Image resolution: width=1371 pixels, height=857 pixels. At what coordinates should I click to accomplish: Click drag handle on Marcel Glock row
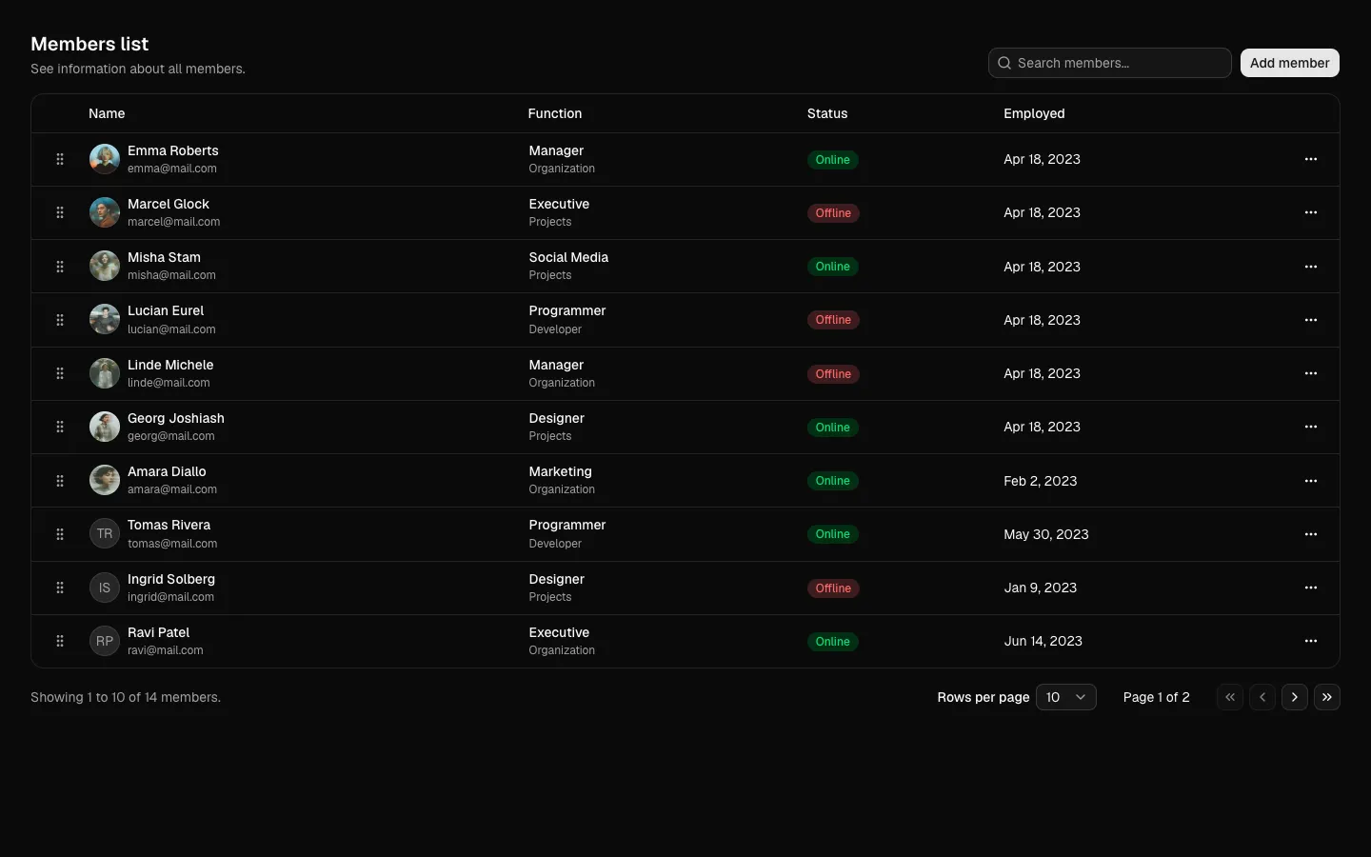click(60, 212)
